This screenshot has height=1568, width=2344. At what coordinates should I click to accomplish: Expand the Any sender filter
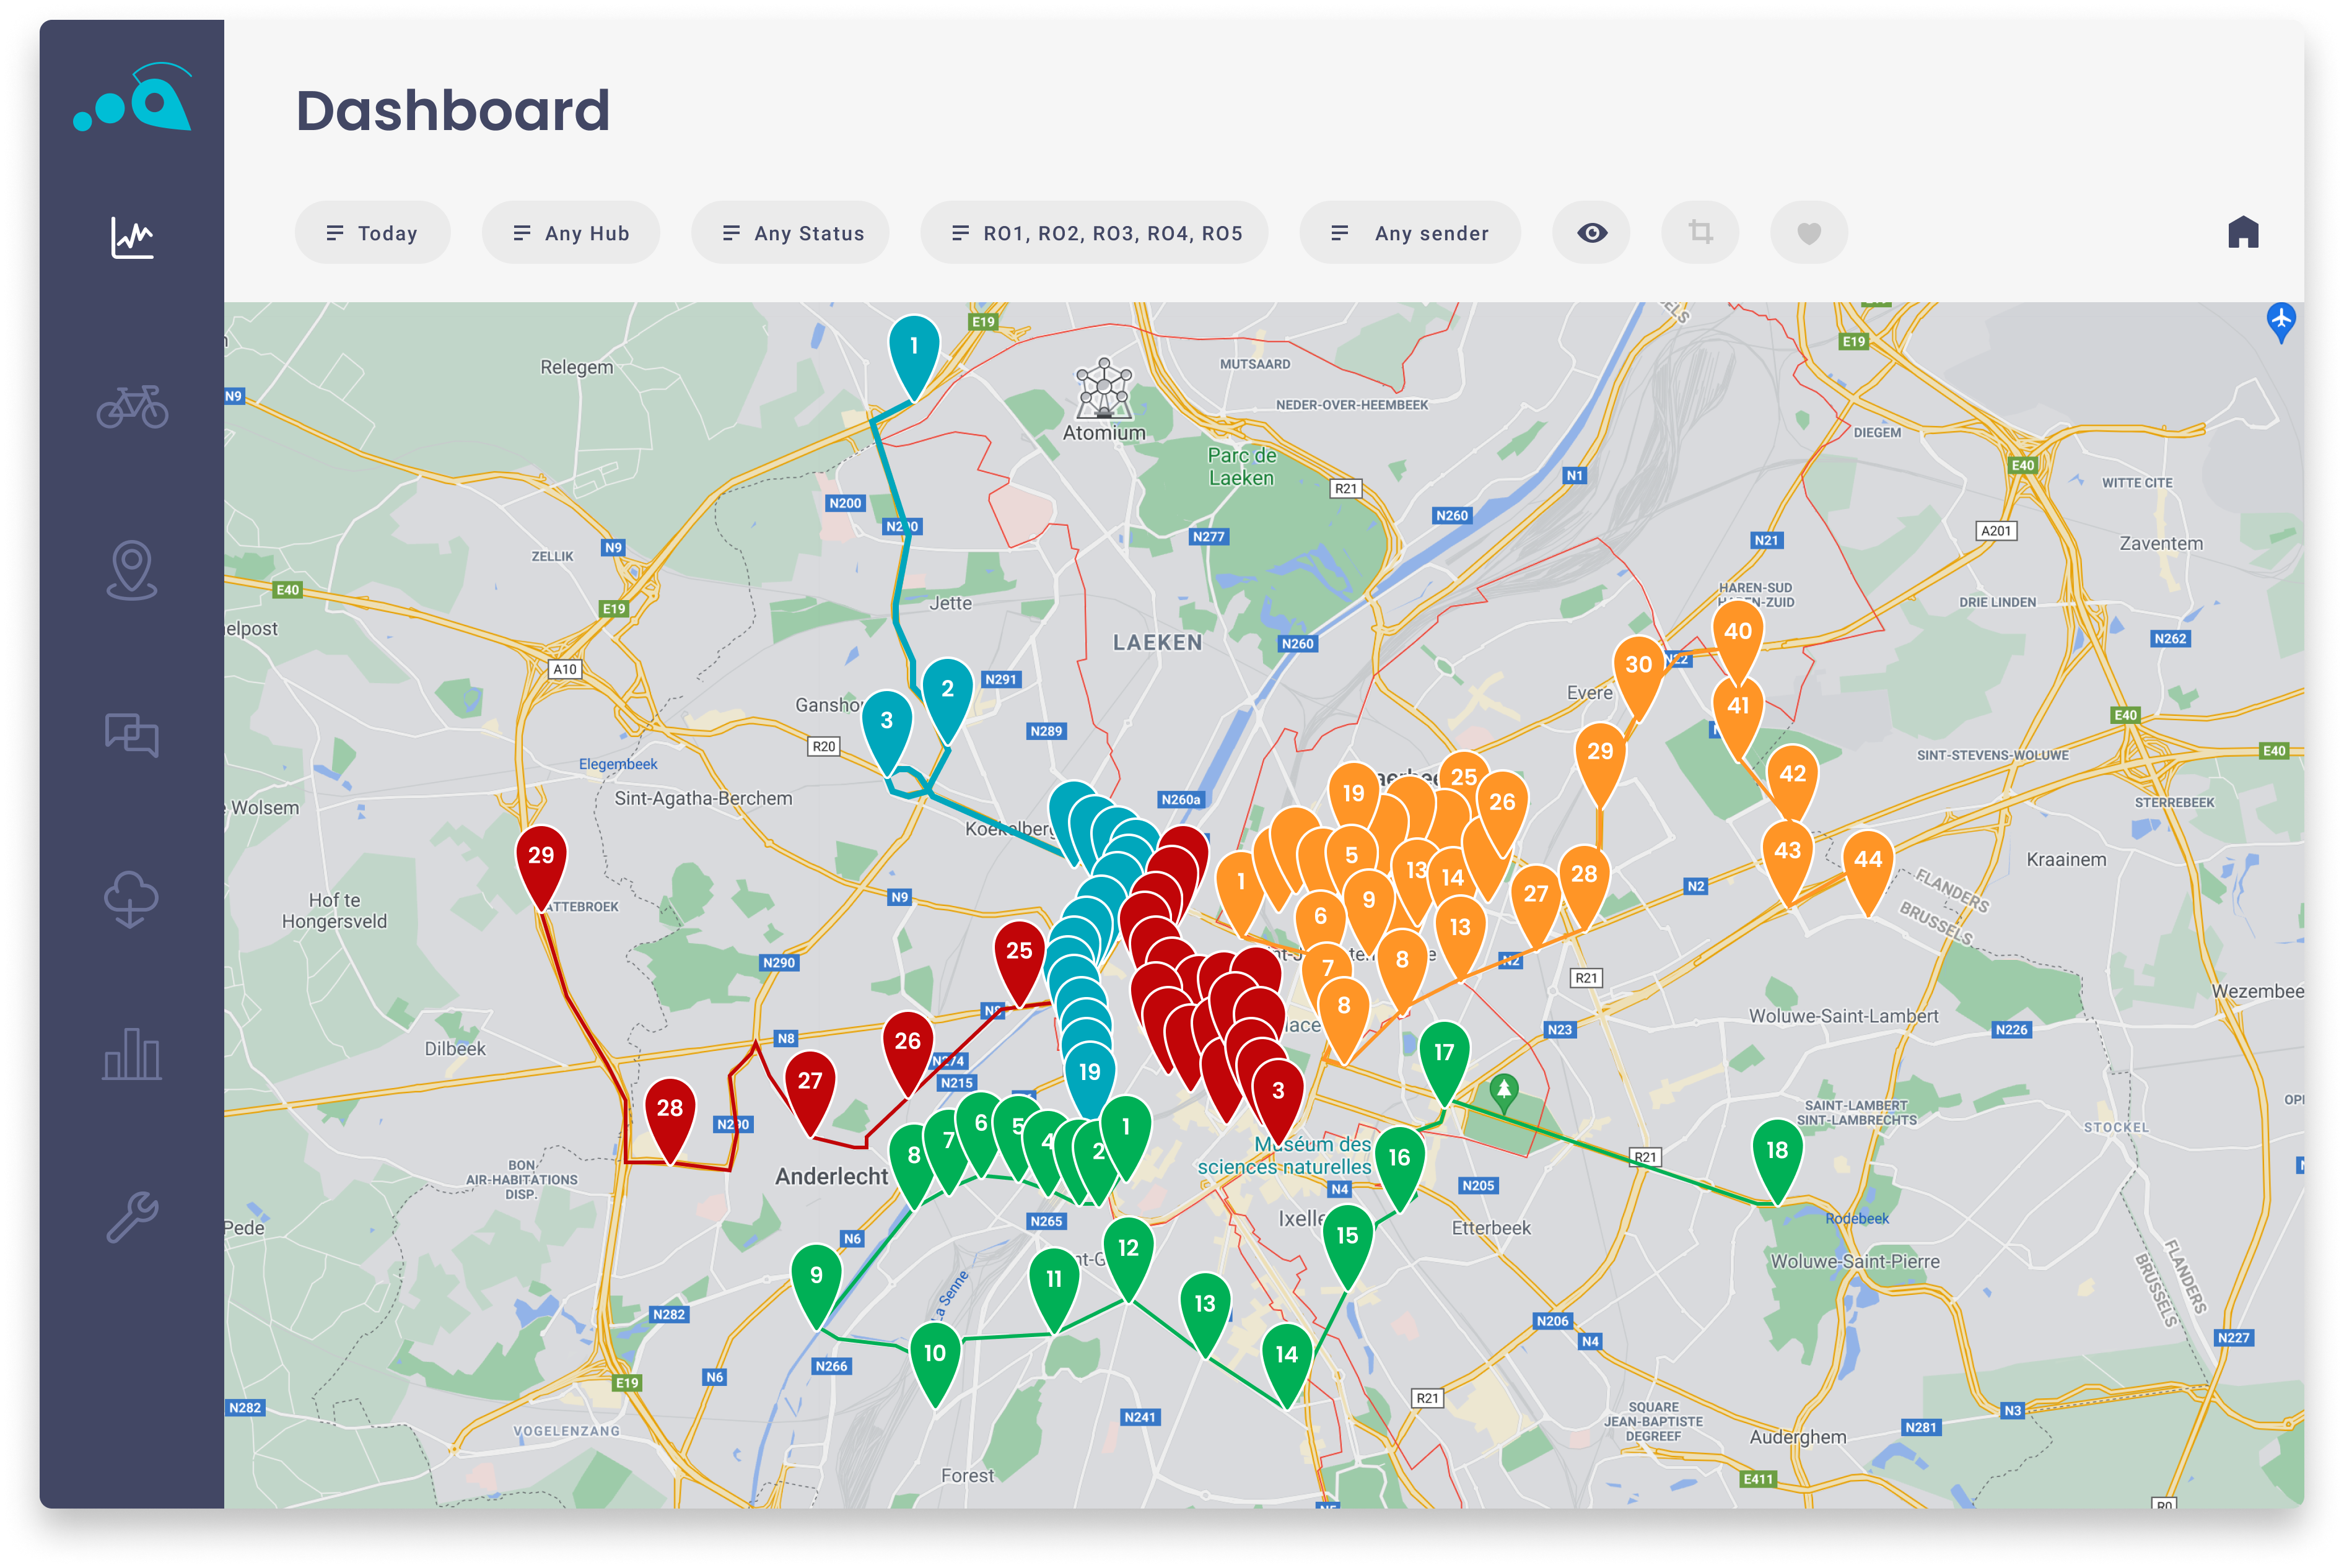(1410, 233)
